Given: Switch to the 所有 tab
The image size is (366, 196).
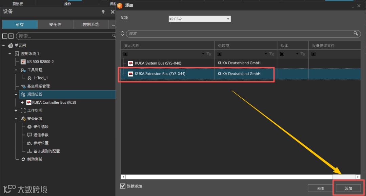Looking at the screenshot, I should click(x=20, y=24).
